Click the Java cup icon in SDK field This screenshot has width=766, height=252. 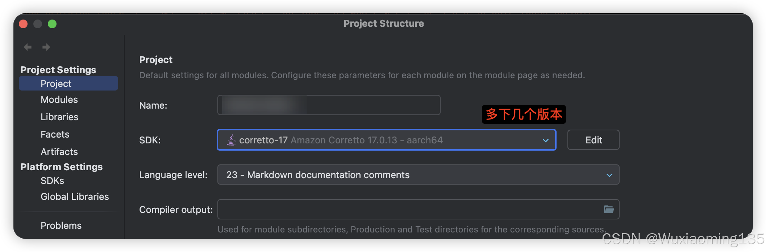pos(230,140)
